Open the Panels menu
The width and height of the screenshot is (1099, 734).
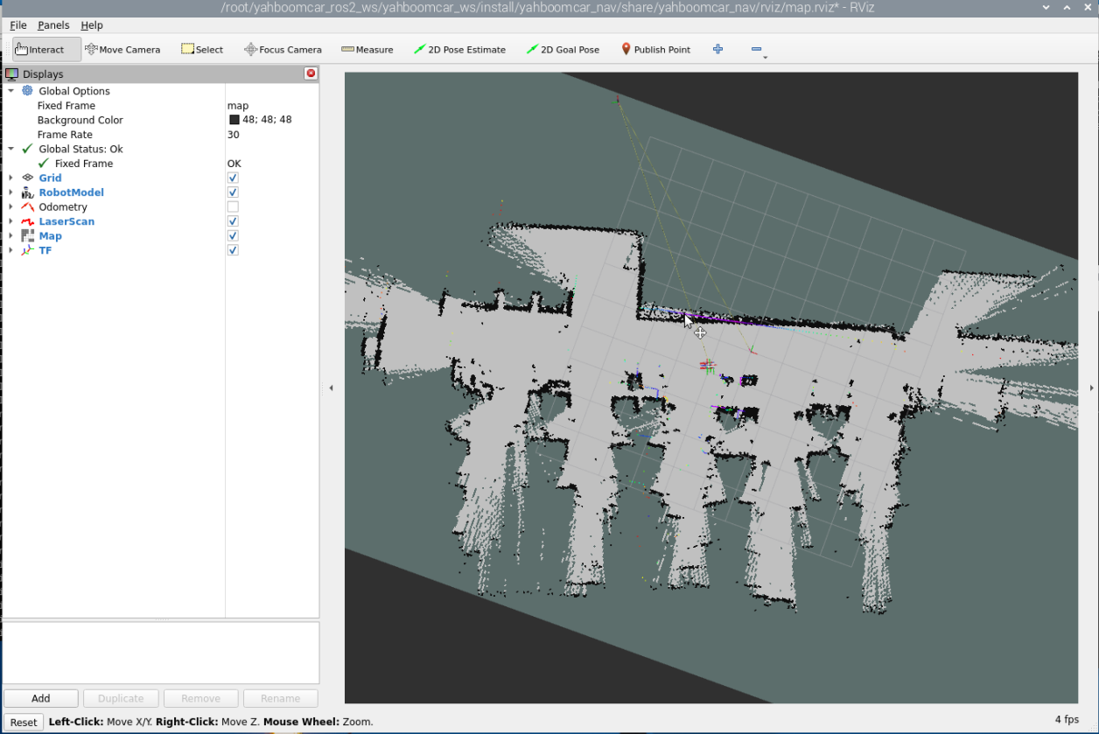coord(53,25)
